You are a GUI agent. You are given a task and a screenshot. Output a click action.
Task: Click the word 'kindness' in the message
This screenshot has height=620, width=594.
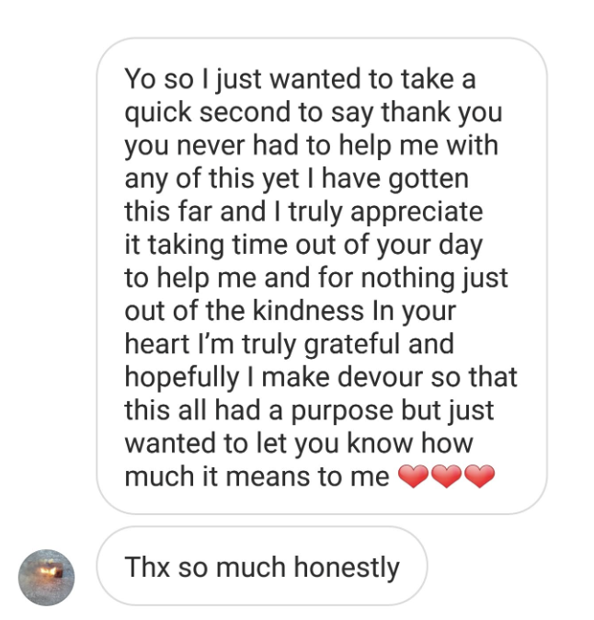[x=308, y=310]
